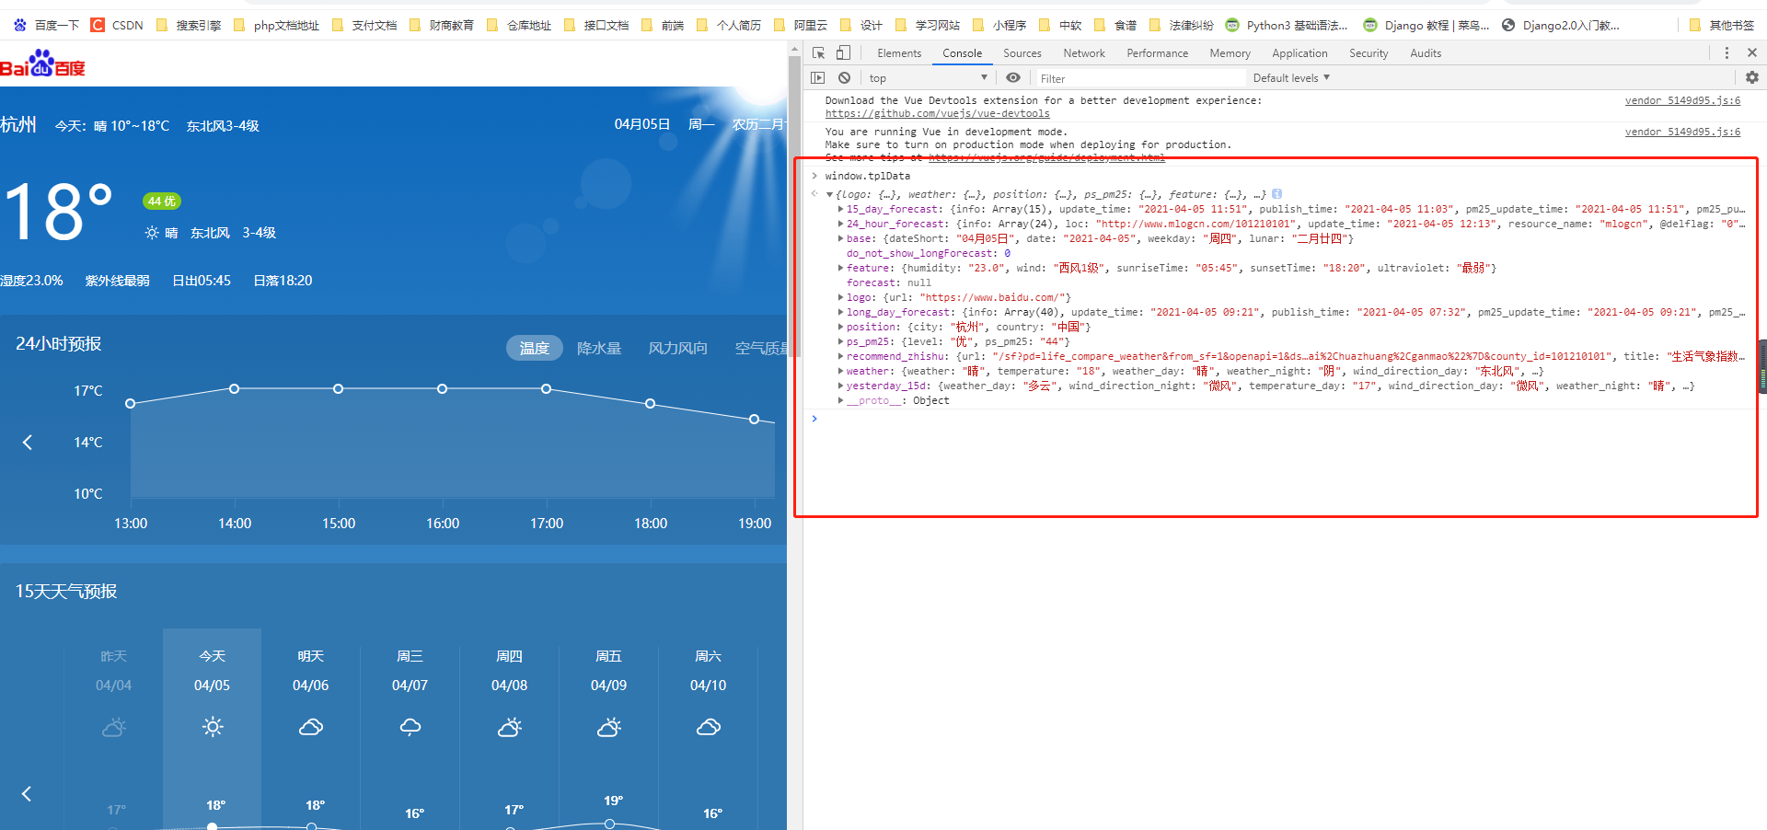Click the Baidu logo
Screen dimensions: 1767x830
(x=41, y=63)
